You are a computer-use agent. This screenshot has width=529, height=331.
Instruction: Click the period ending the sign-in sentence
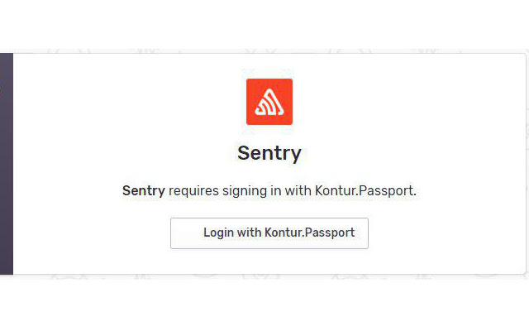tap(415, 193)
